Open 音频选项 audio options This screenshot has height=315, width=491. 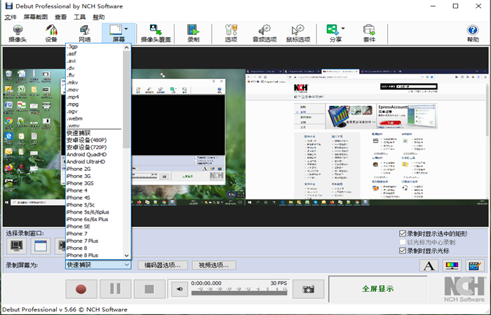(x=264, y=33)
